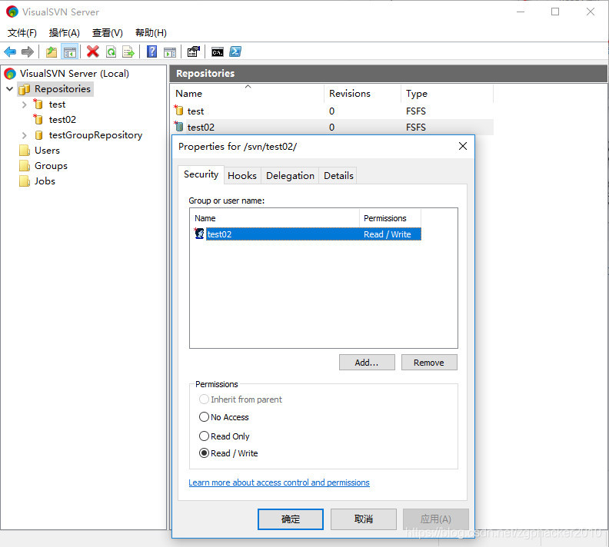Click the test02 repository icon in the tree
Viewport: 609px width, 547px height.
tap(38, 119)
